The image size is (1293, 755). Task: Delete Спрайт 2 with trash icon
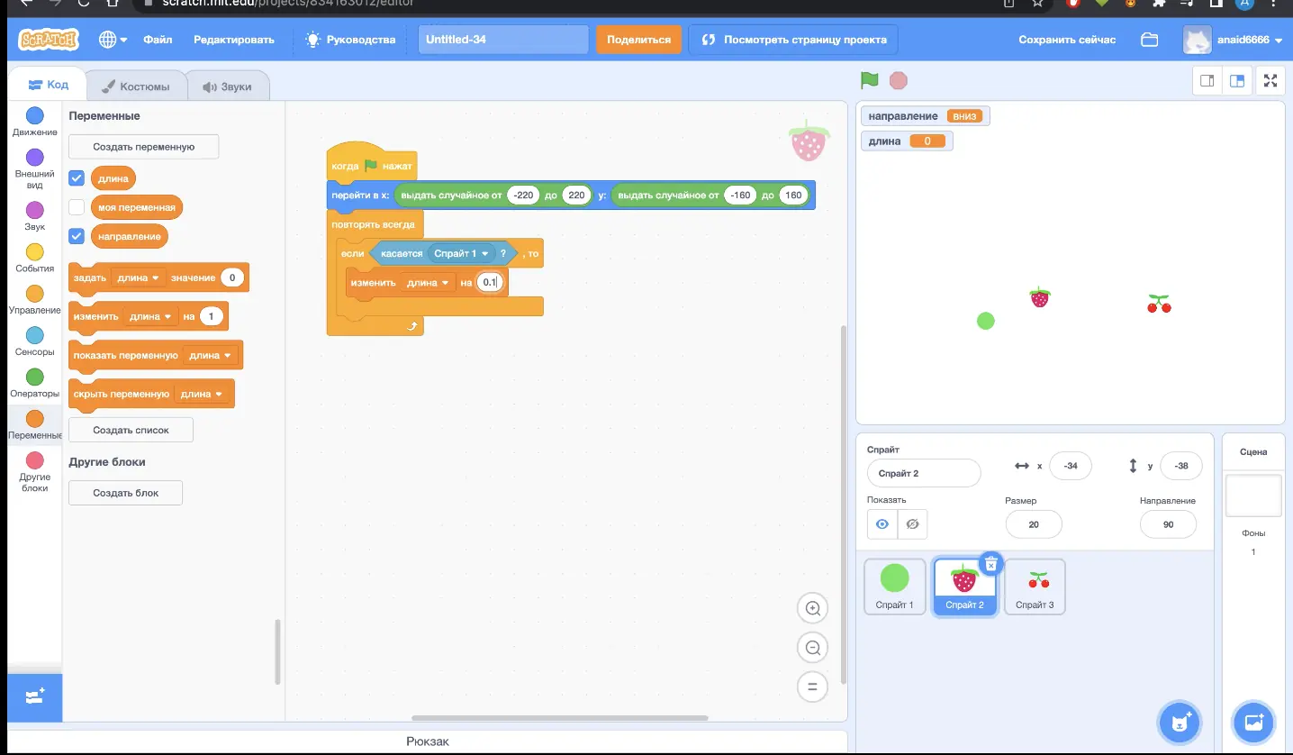click(x=990, y=564)
